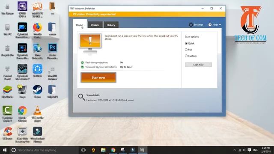This screenshot has width=274, height=154.
Task: Open the Action Center notifications icon
Action: point(249,150)
